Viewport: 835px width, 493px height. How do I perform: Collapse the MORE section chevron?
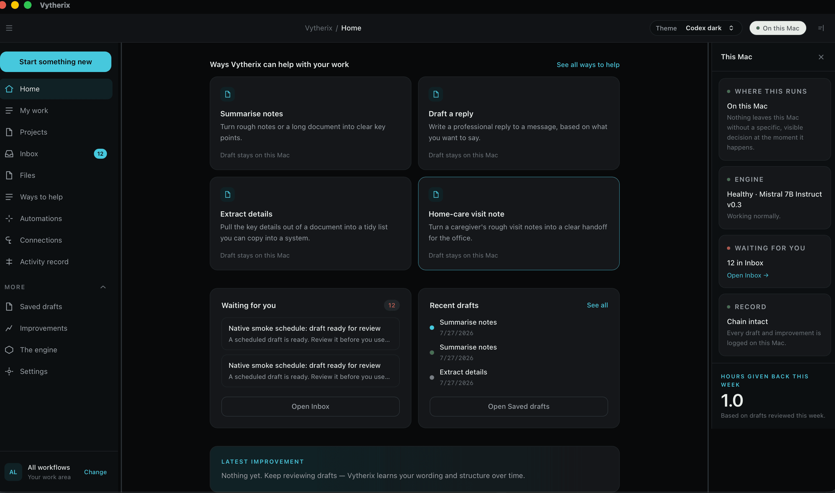click(103, 287)
